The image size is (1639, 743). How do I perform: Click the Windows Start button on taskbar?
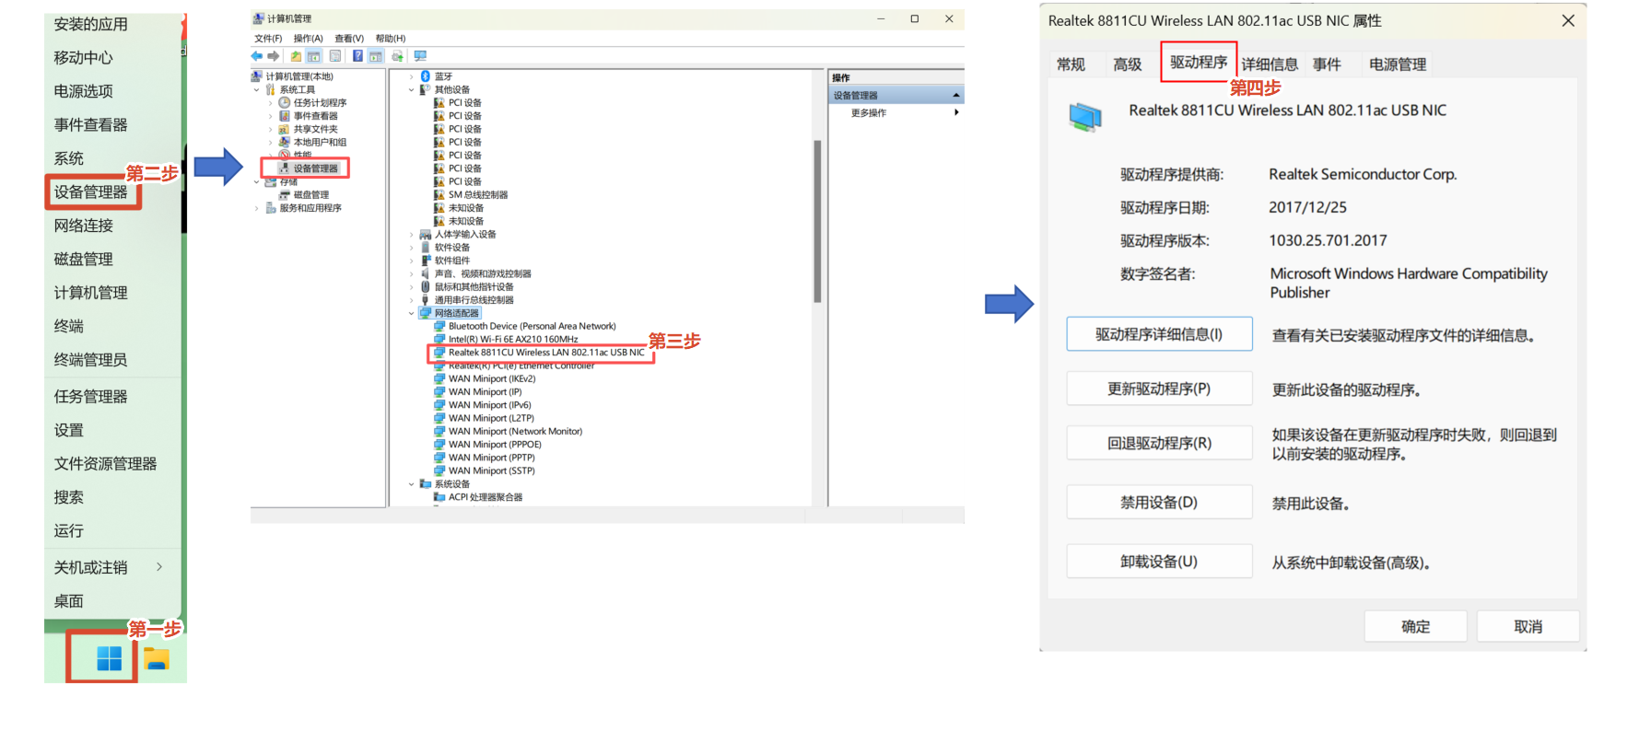pos(109,658)
